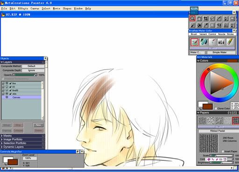Choose the black ink-stamp brush category icon
Screen dimensions: 239x172
coord(221,42)
